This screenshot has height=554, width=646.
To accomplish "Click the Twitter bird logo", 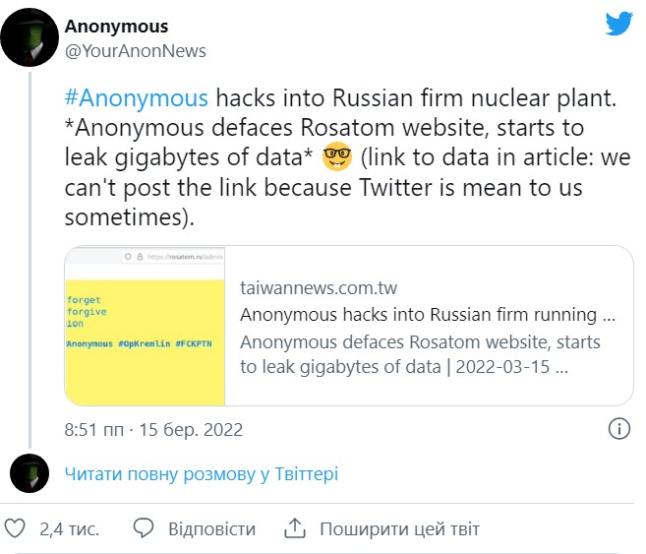I will (x=618, y=23).
